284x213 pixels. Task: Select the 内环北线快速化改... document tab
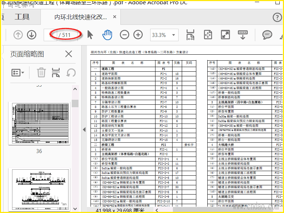81,17
